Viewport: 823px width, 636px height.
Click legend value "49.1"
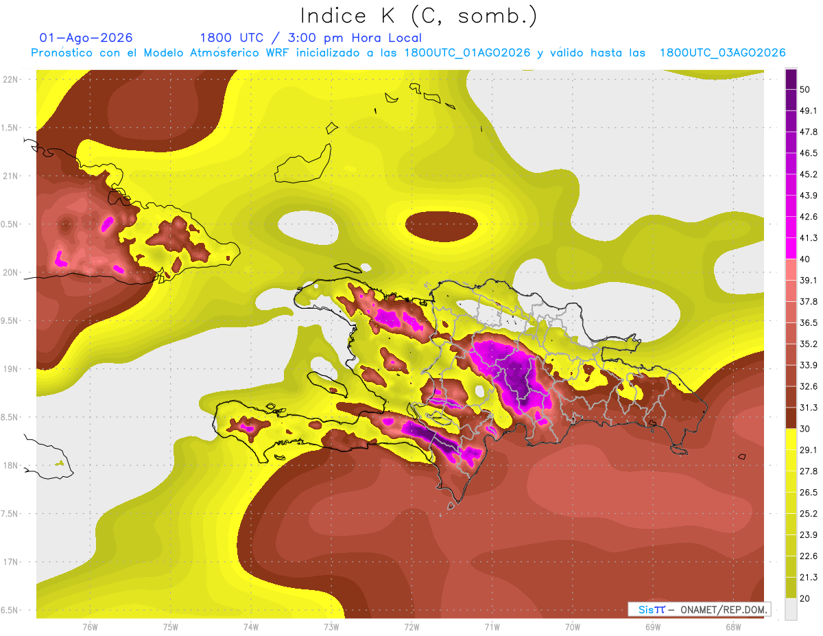[809, 110]
